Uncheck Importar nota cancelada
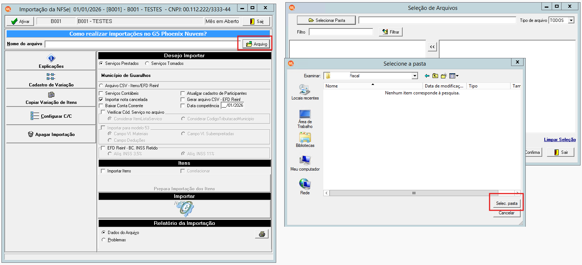 pyautogui.click(x=101, y=100)
